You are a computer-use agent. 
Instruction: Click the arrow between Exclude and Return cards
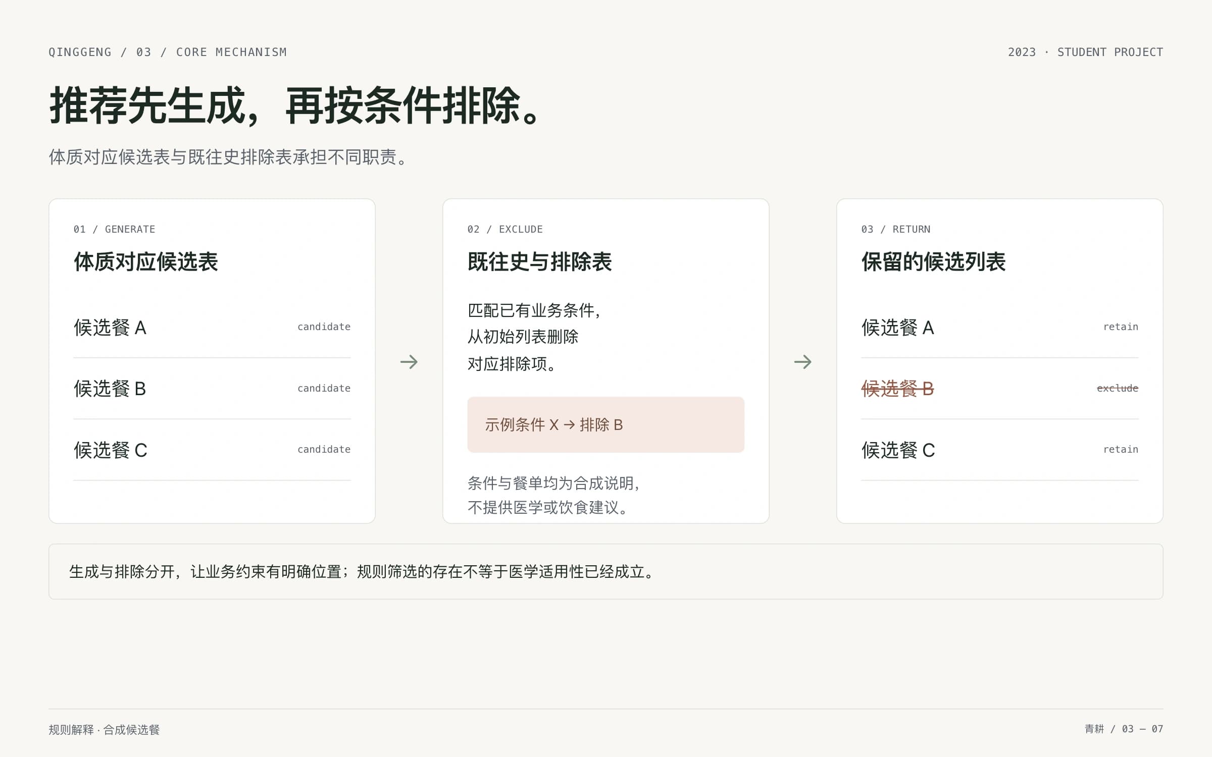(803, 362)
